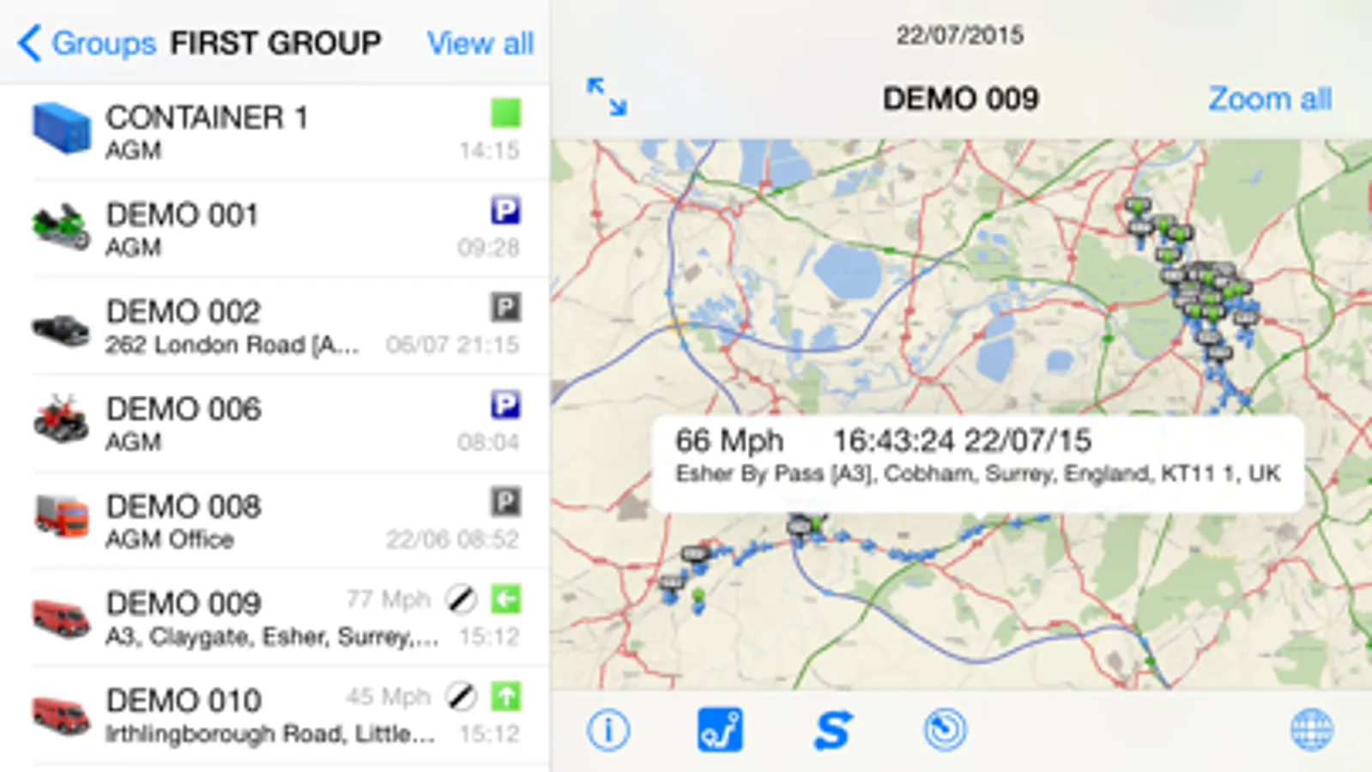This screenshot has width=1372, height=772.
Task: Select the route history icon
Action: click(720, 730)
